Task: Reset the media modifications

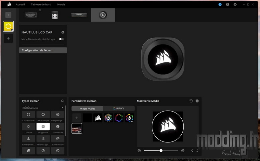Action: click(191, 101)
